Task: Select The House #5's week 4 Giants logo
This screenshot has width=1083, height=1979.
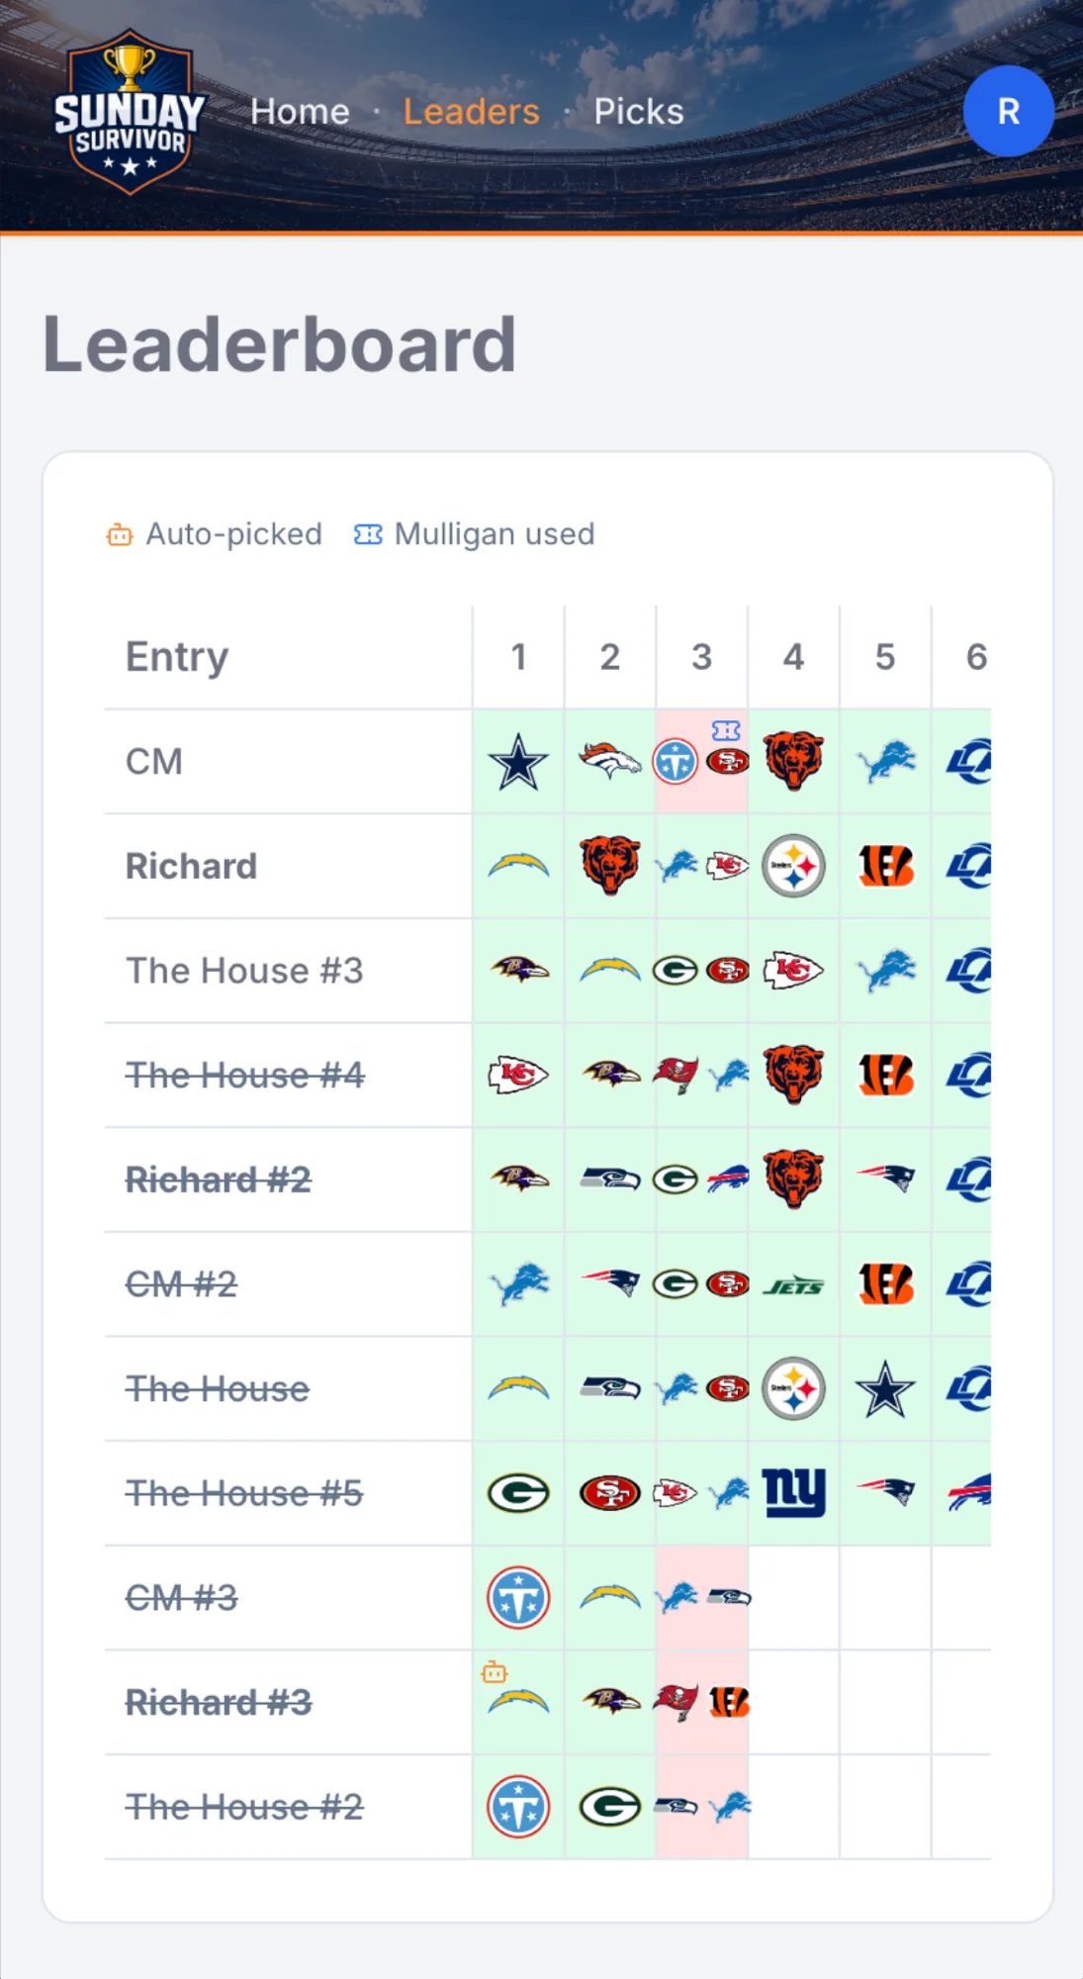Action: (x=793, y=1492)
